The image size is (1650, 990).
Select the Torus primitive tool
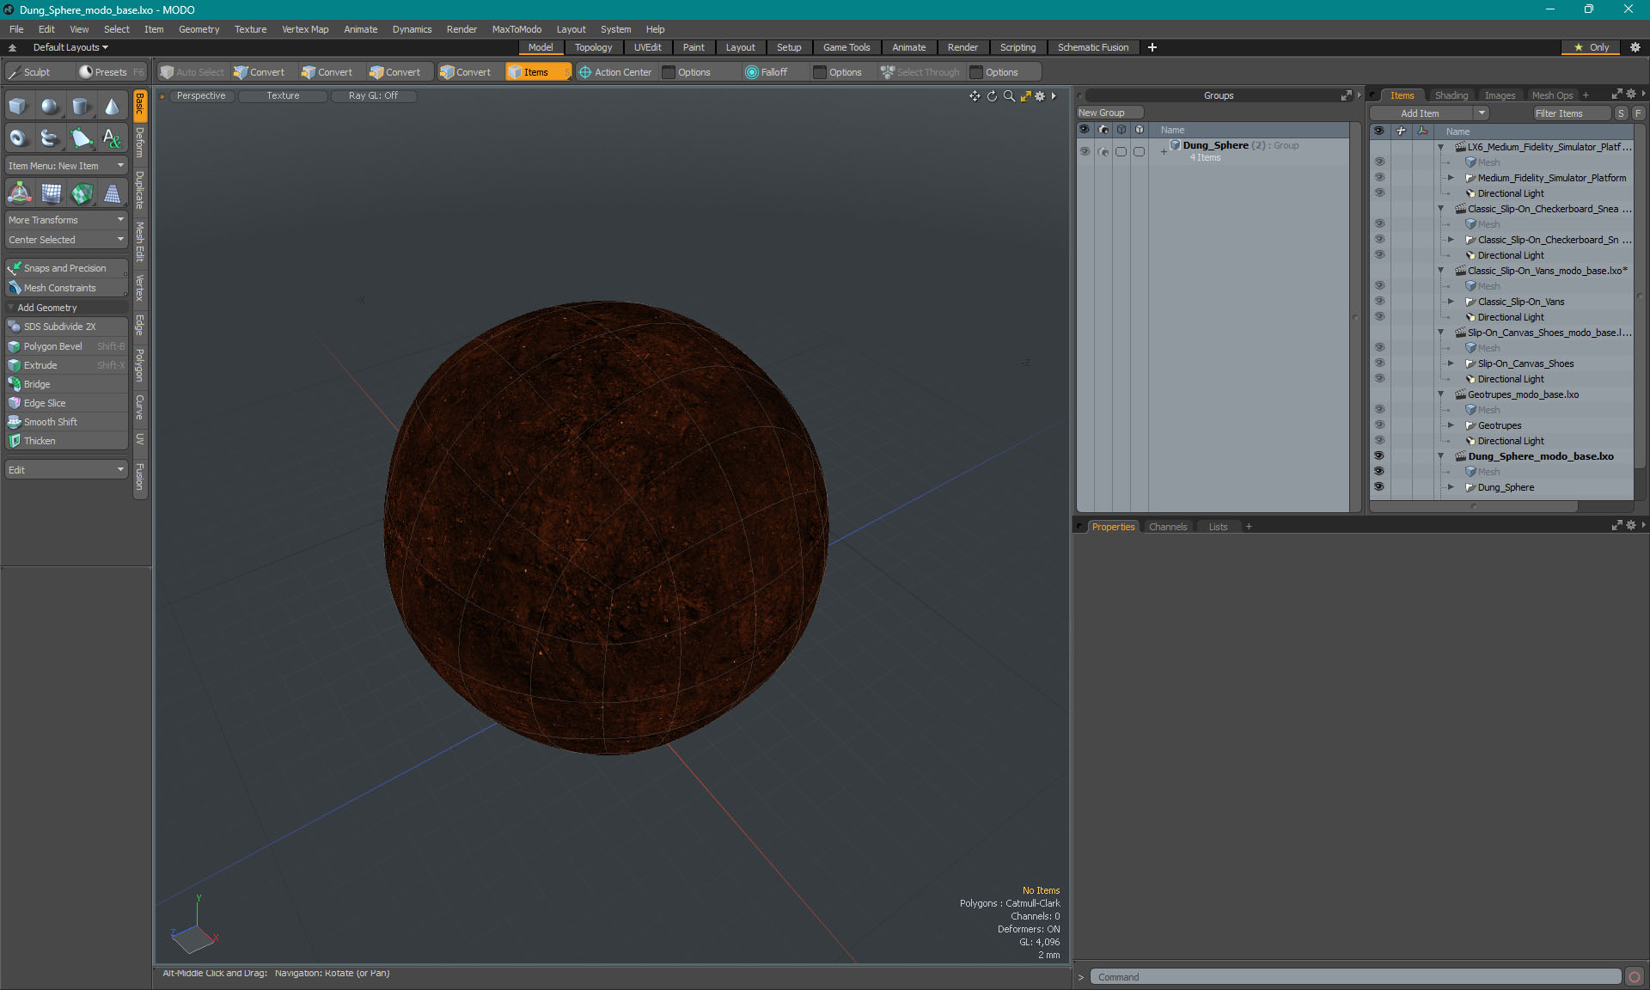coord(18,137)
